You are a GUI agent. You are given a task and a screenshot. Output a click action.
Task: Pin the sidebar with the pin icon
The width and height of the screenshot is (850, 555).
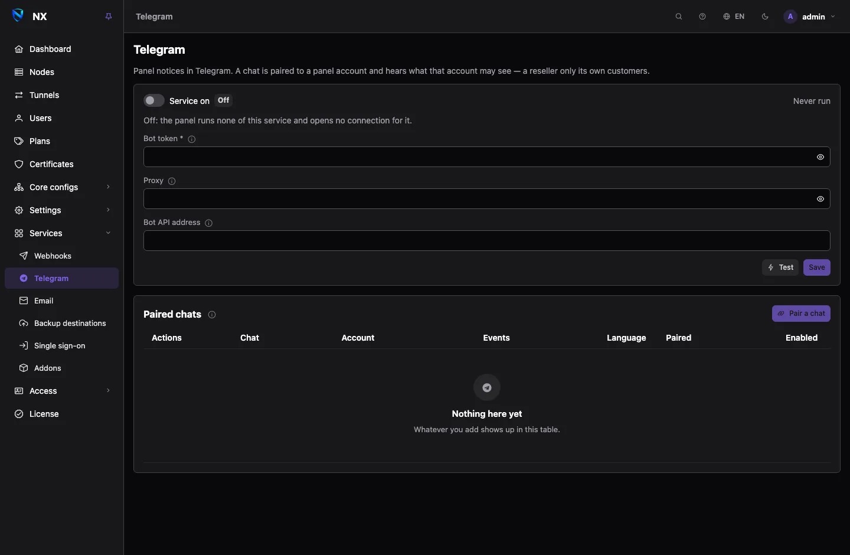[109, 17]
